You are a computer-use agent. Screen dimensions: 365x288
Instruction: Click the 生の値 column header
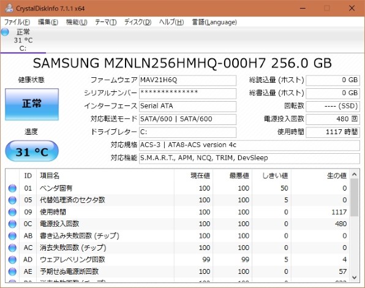[320, 175]
